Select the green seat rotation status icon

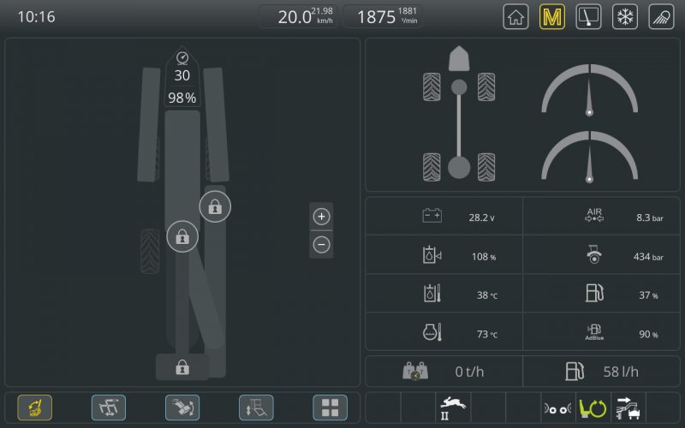point(593,408)
